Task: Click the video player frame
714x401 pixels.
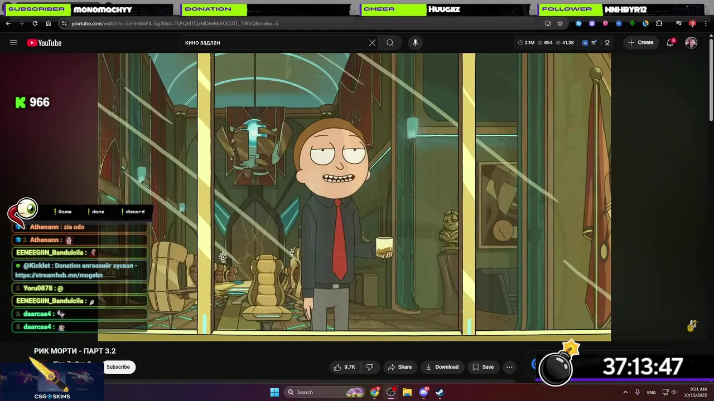Action: (x=354, y=197)
